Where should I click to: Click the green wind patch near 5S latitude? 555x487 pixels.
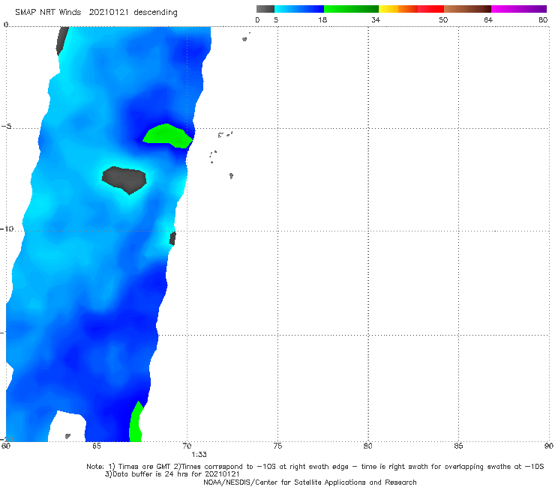click(167, 136)
